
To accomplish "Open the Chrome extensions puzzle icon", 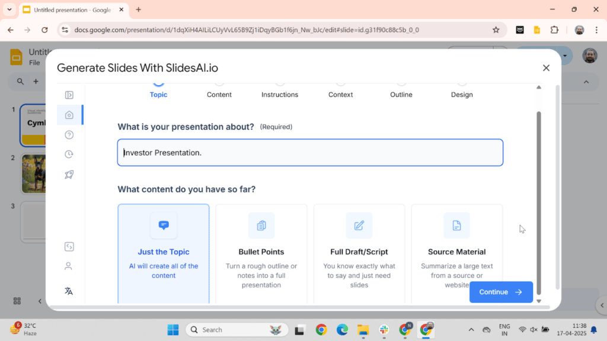I will pyautogui.click(x=554, y=28).
